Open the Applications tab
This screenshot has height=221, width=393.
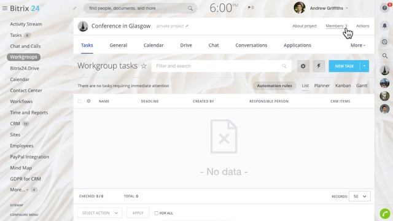click(x=297, y=45)
